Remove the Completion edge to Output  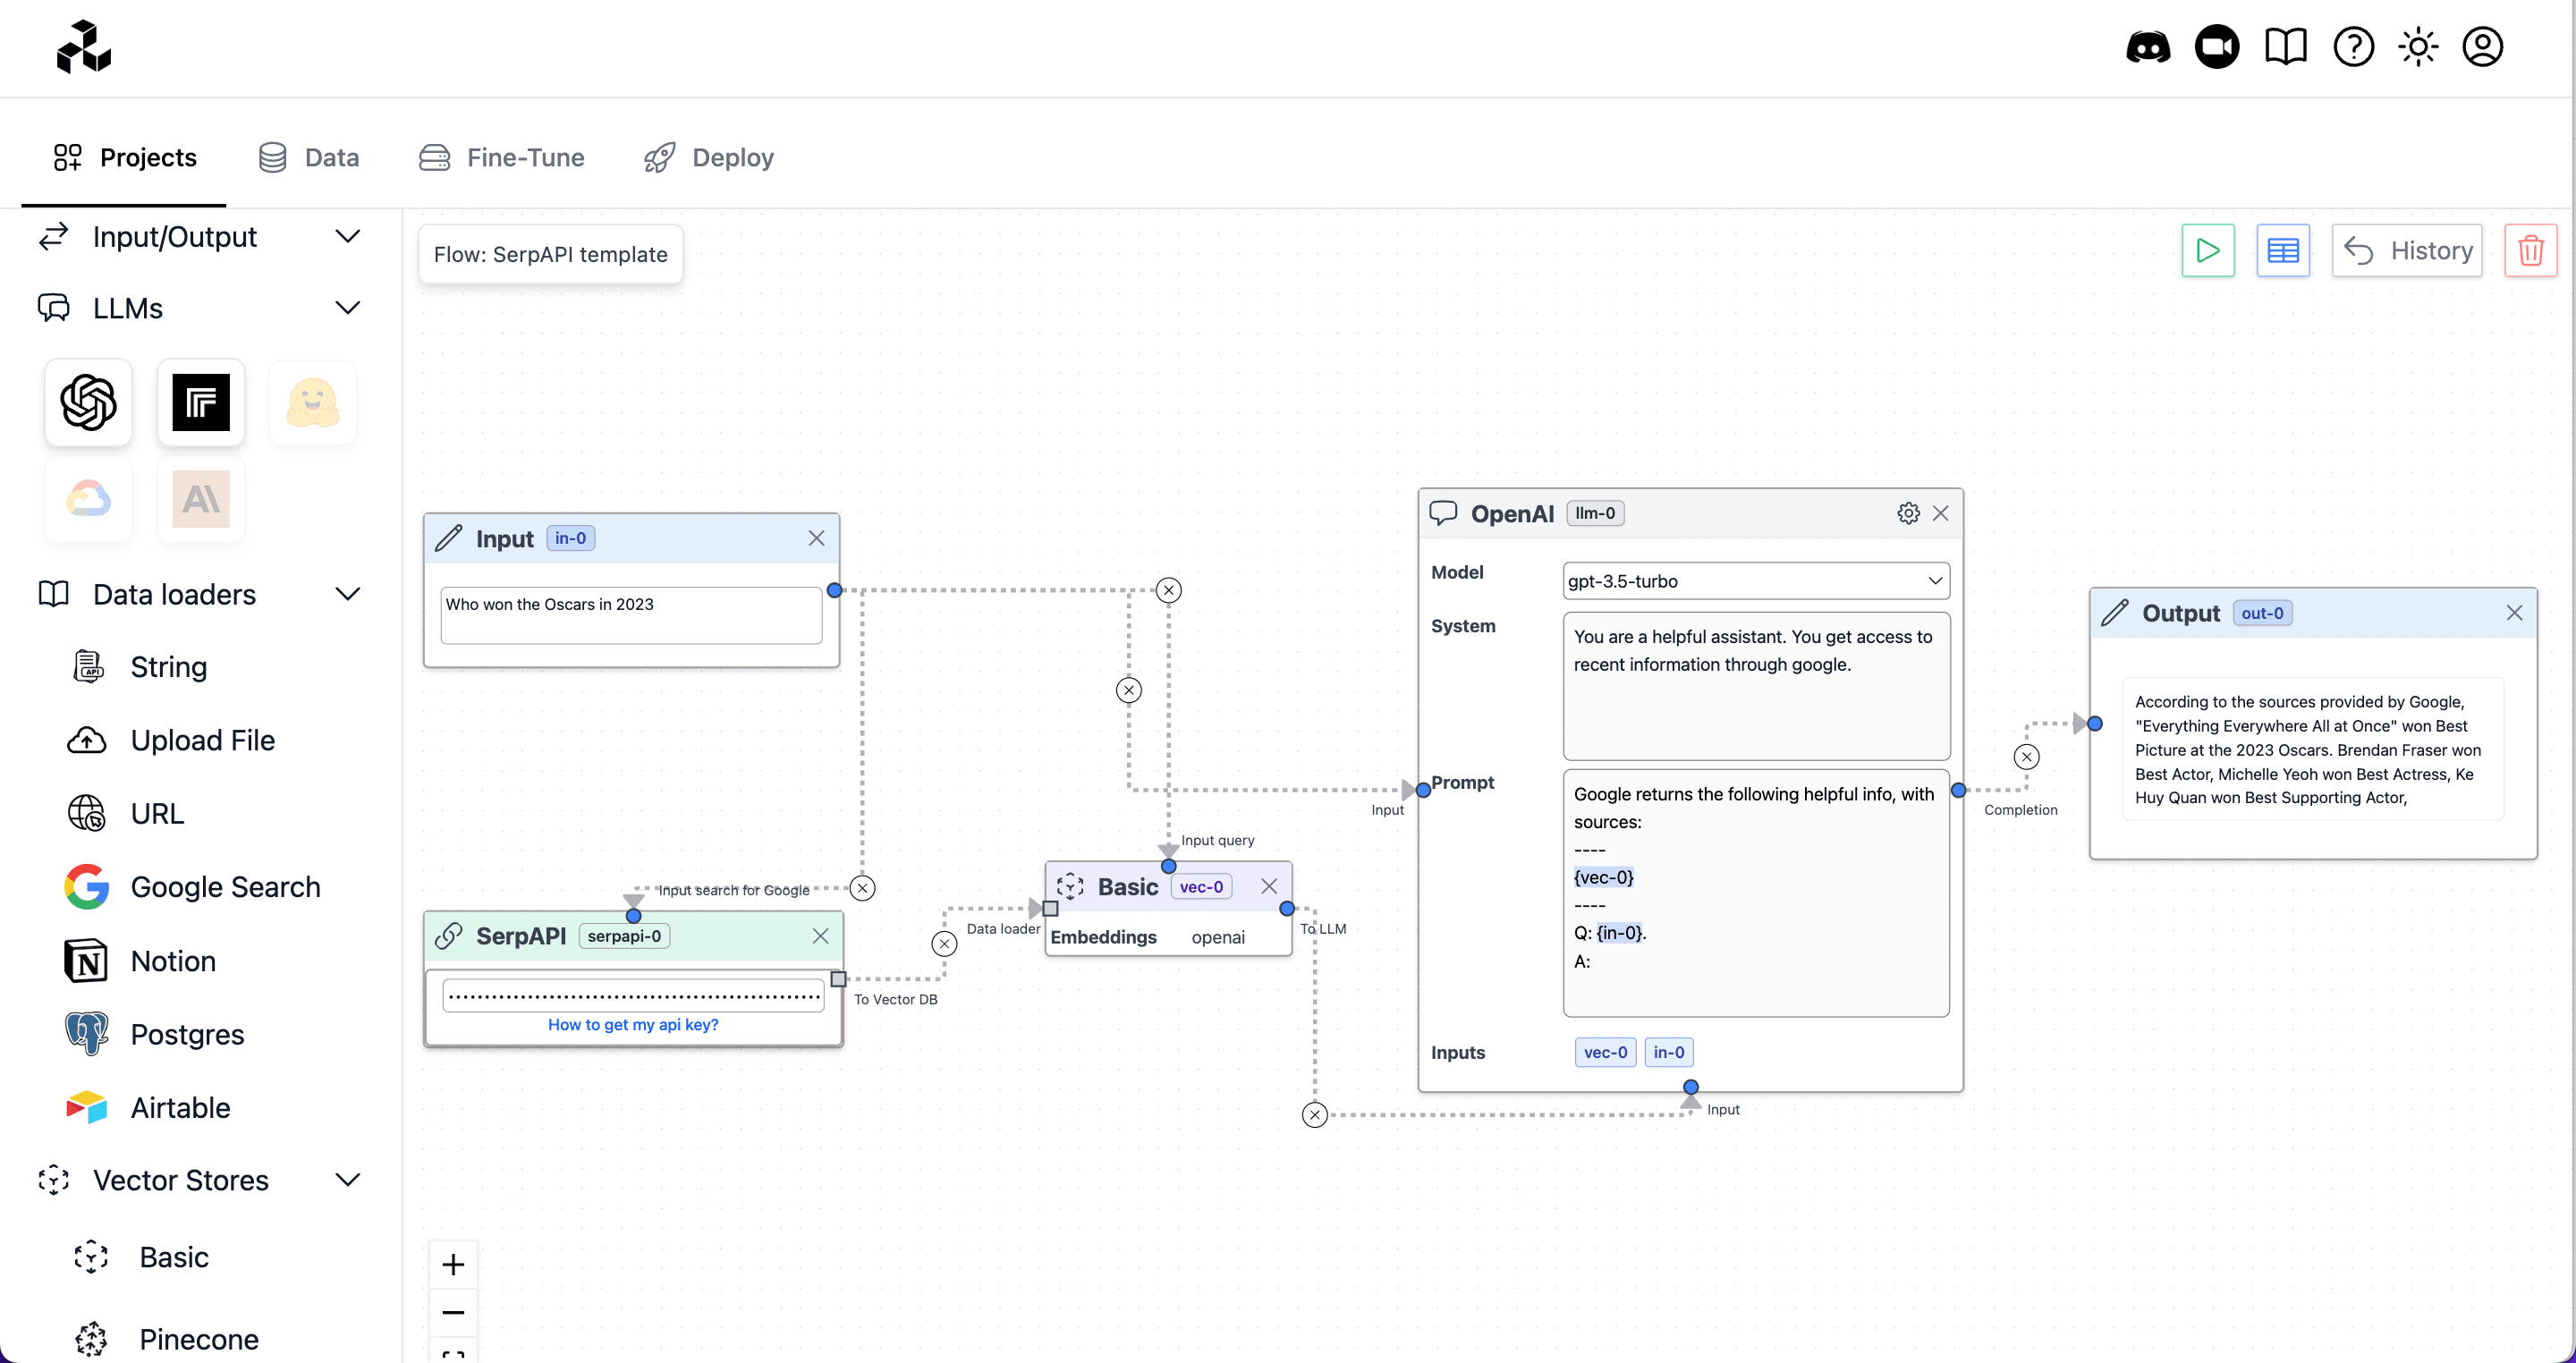coord(2026,757)
